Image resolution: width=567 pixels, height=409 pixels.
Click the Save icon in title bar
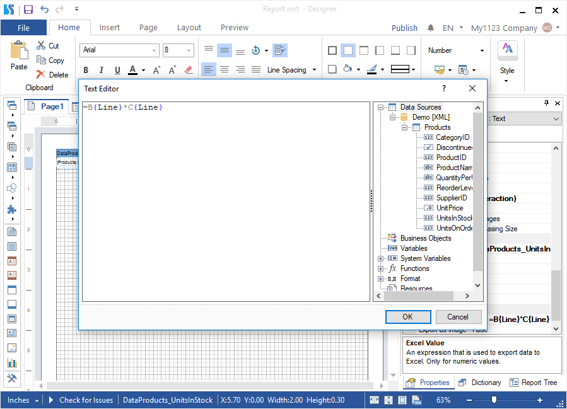click(28, 9)
